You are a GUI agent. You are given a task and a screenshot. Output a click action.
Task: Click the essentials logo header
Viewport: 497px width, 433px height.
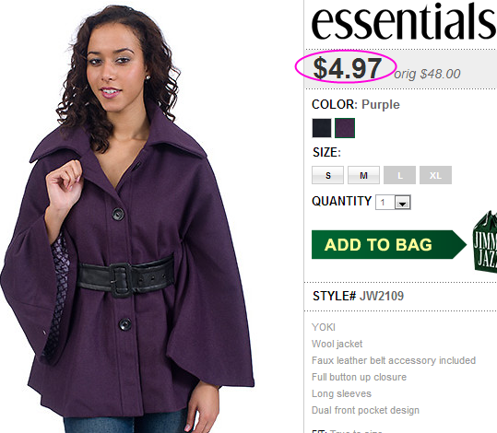point(404,20)
